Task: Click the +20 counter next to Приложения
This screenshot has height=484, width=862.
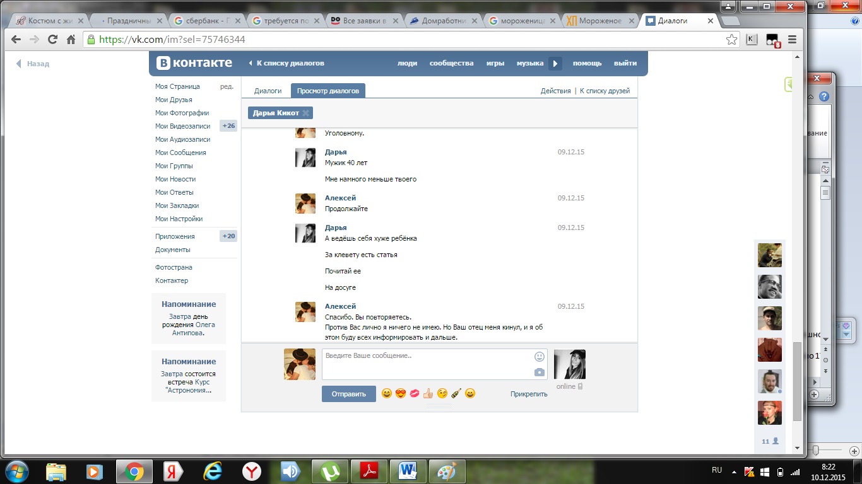Action: pos(228,236)
